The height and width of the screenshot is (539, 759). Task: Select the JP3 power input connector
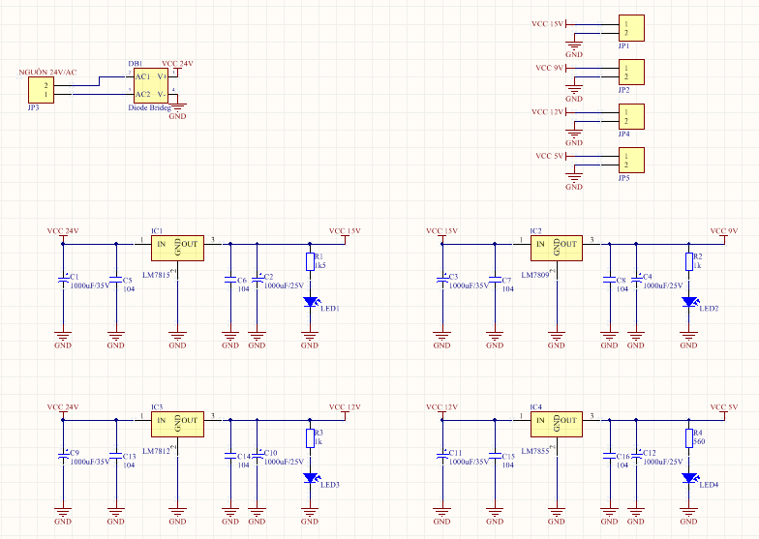[41, 90]
